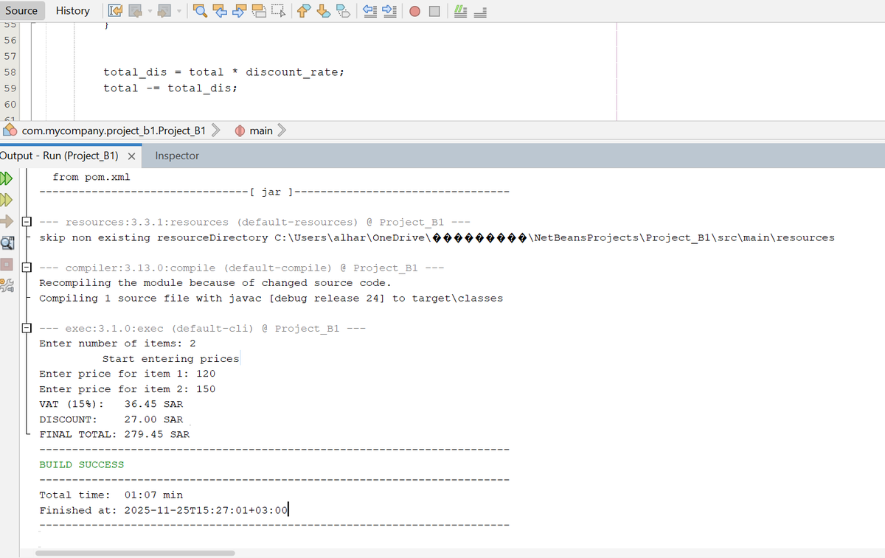885x558 pixels.
Task: Click the Comment lines icon
Action: 461,11
